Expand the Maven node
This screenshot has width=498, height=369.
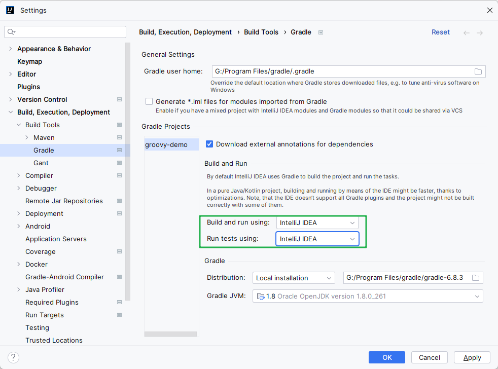click(x=27, y=137)
